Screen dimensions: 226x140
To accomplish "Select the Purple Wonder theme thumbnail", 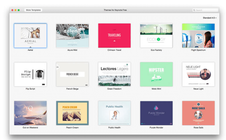I will tap(157, 113).
